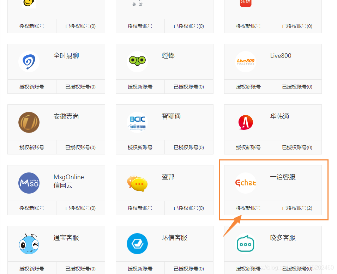337x274 pixels.
Task: Click the 蜜邦 chat bubble logo
Action: (137, 183)
